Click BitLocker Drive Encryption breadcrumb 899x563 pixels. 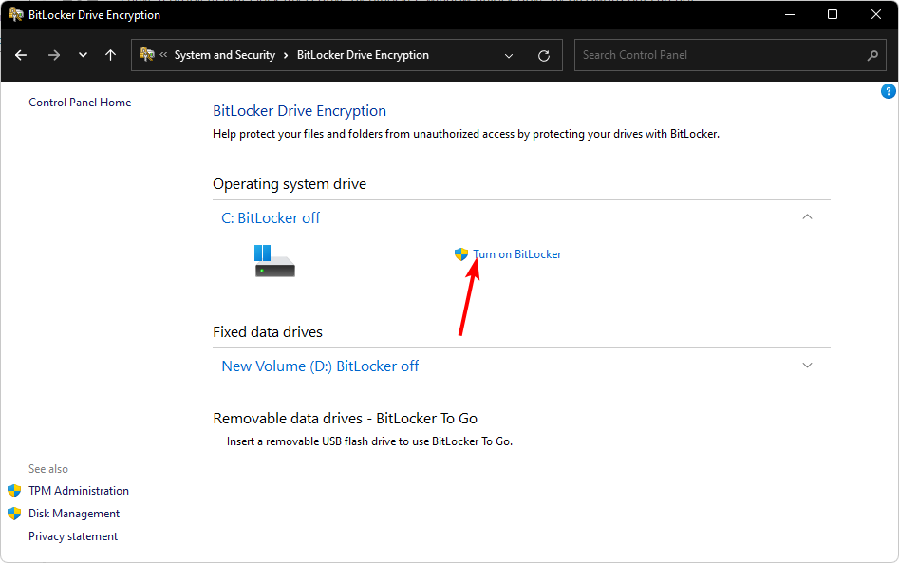[x=363, y=55]
